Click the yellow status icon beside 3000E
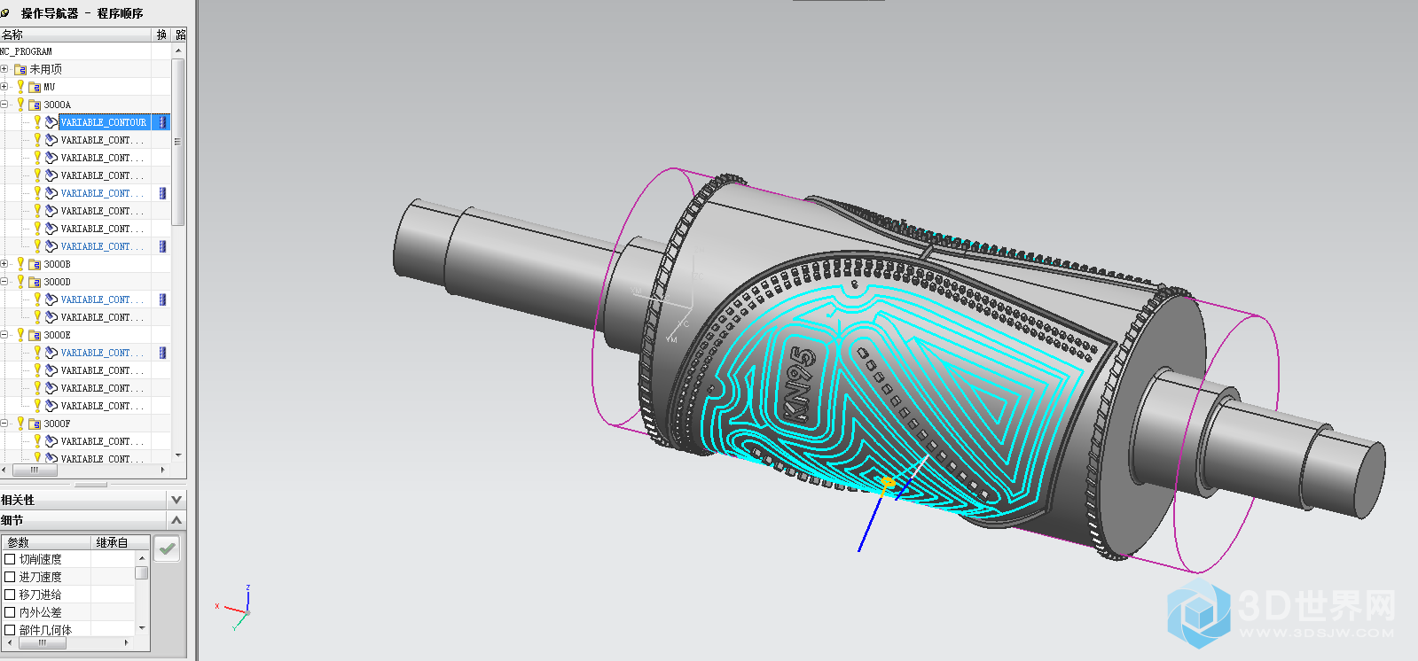 pos(20,334)
